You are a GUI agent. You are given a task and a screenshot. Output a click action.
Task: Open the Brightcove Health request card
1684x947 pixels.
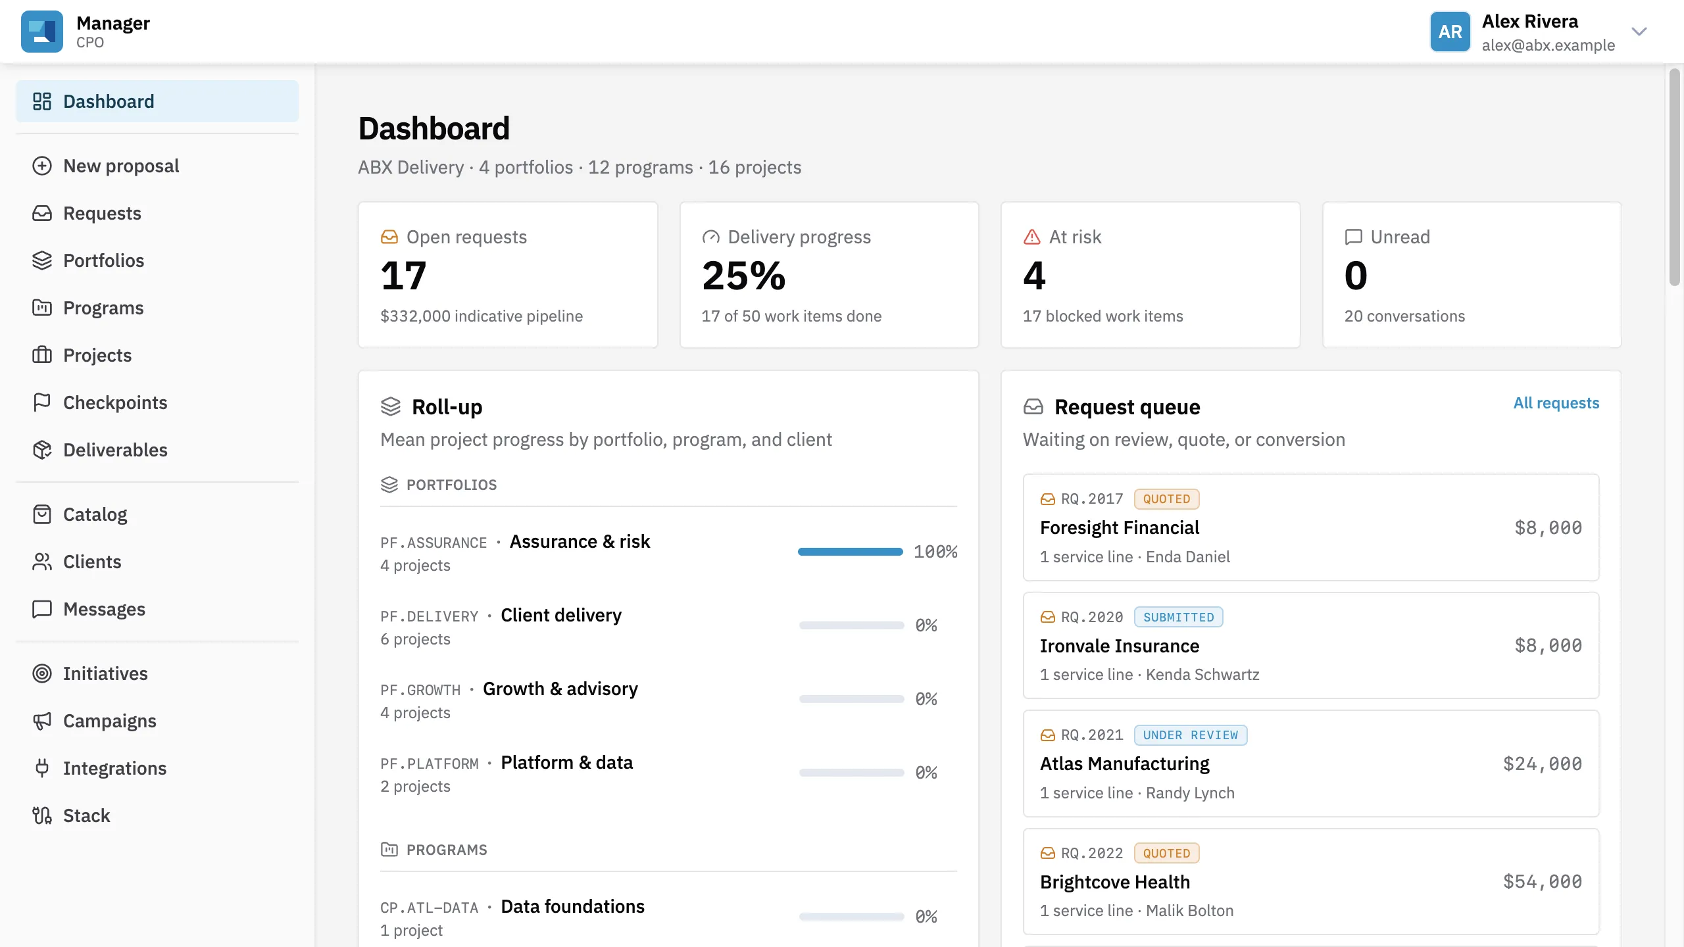point(1311,881)
